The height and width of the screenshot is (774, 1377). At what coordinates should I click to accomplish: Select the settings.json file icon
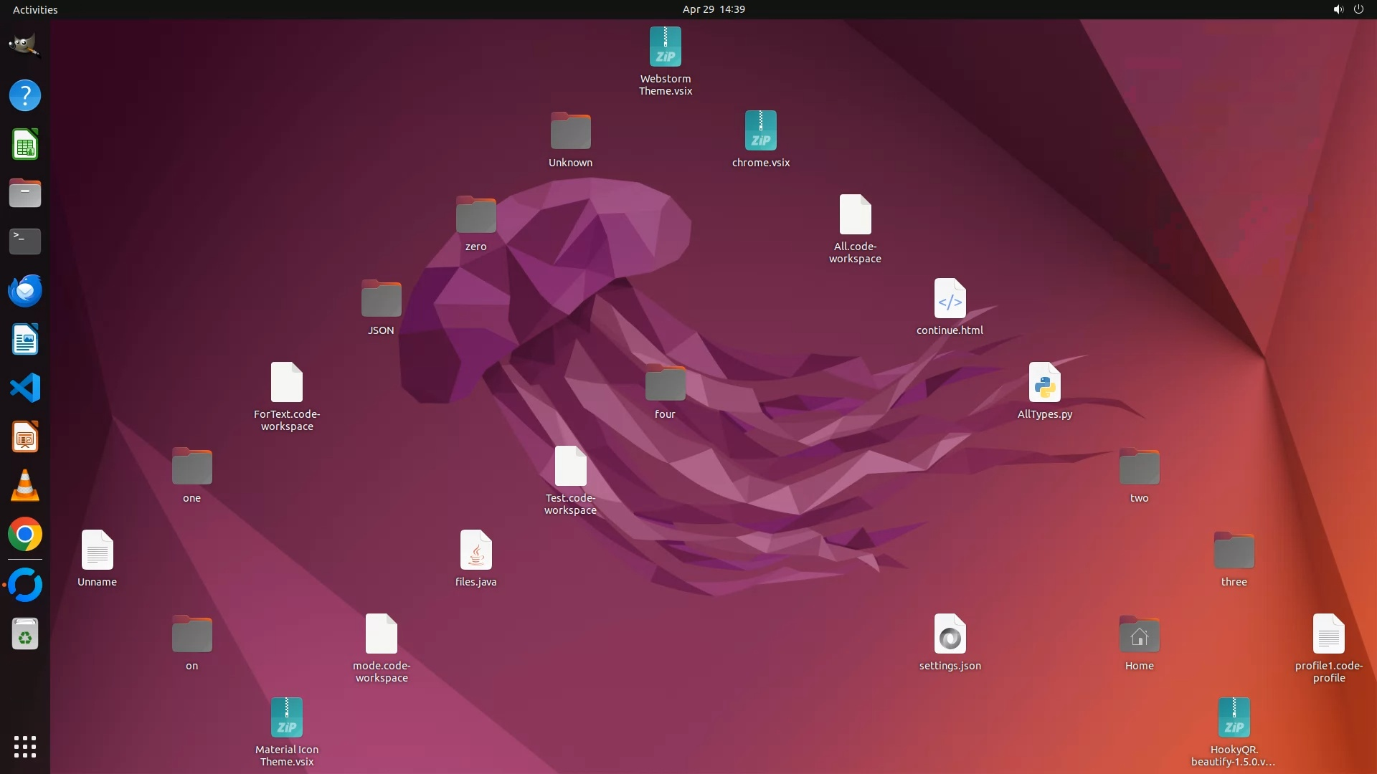click(950, 634)
